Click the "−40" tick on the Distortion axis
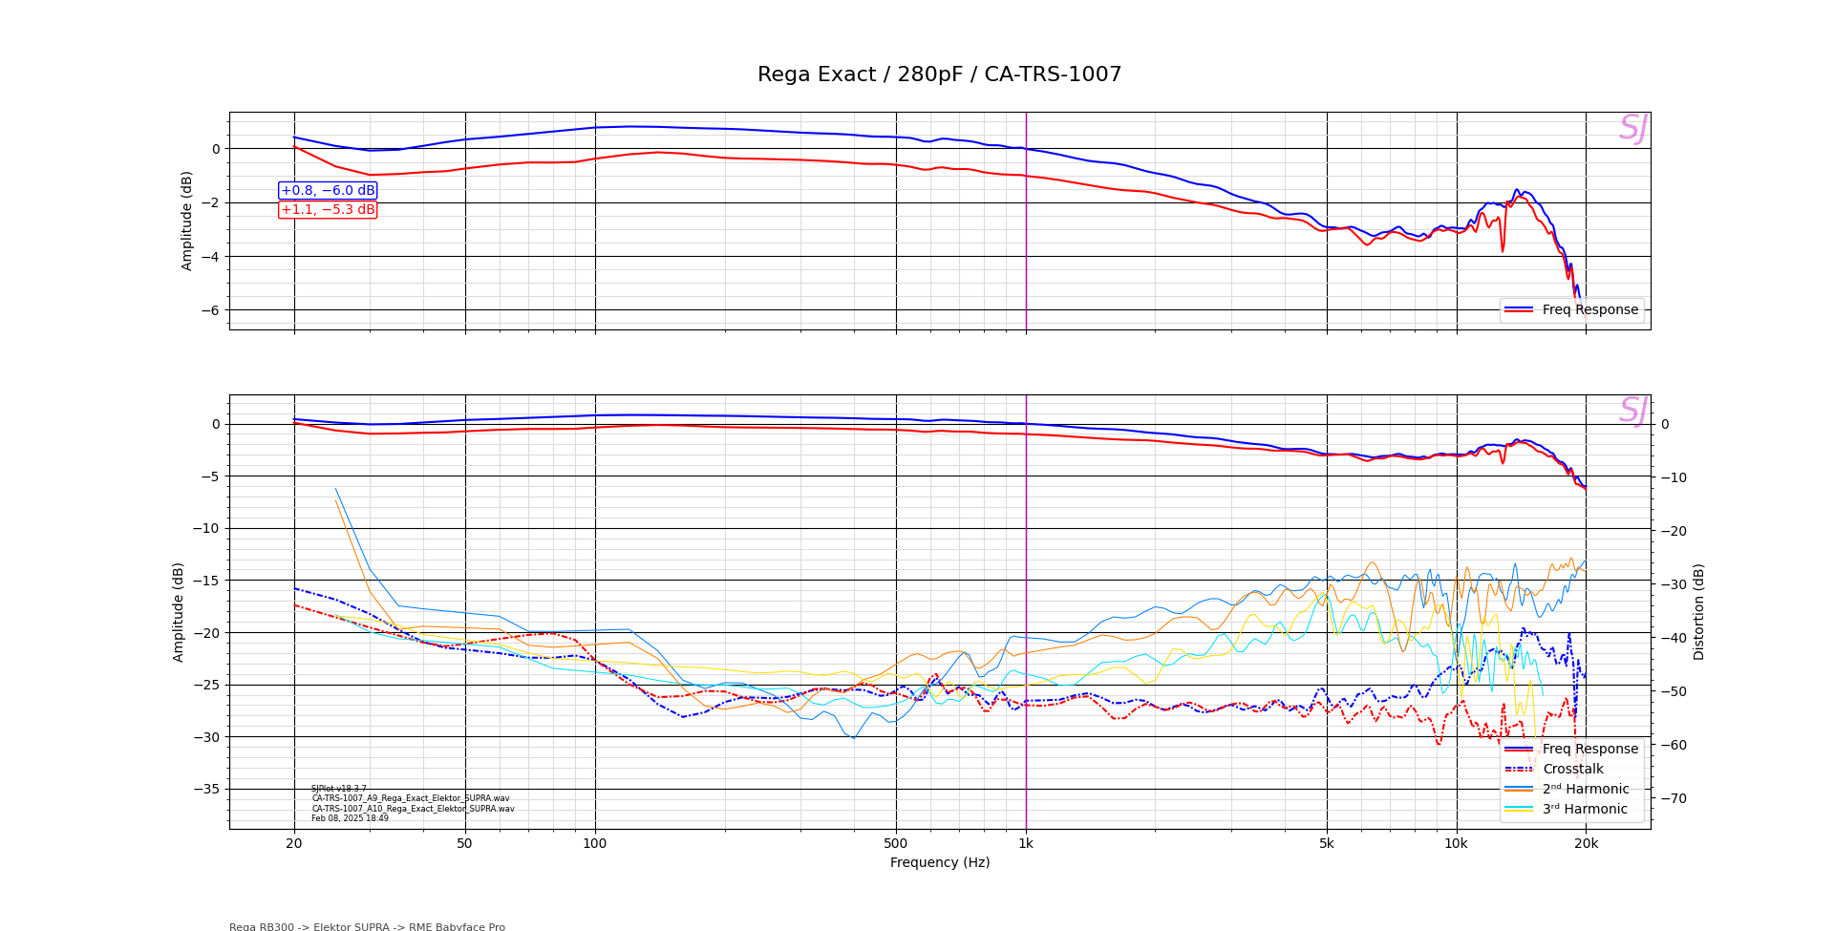 pos(1674,638)
